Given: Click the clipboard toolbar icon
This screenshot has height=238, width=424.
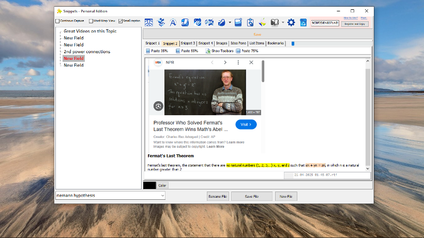Looking at the screenshot, I should [x=250, y=22].
